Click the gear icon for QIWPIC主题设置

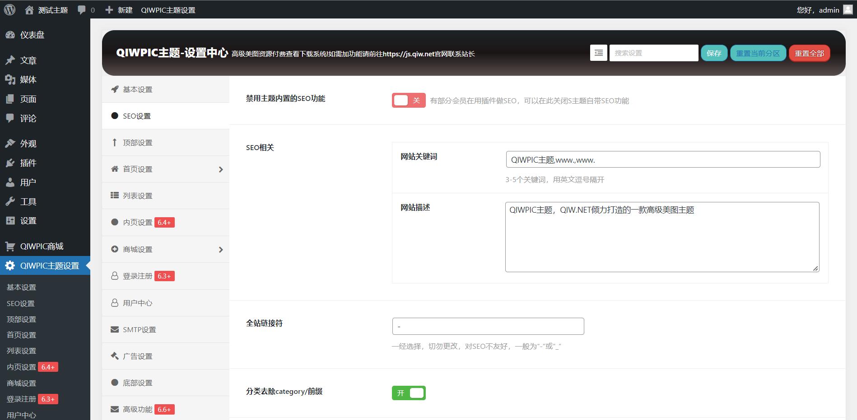10,266
